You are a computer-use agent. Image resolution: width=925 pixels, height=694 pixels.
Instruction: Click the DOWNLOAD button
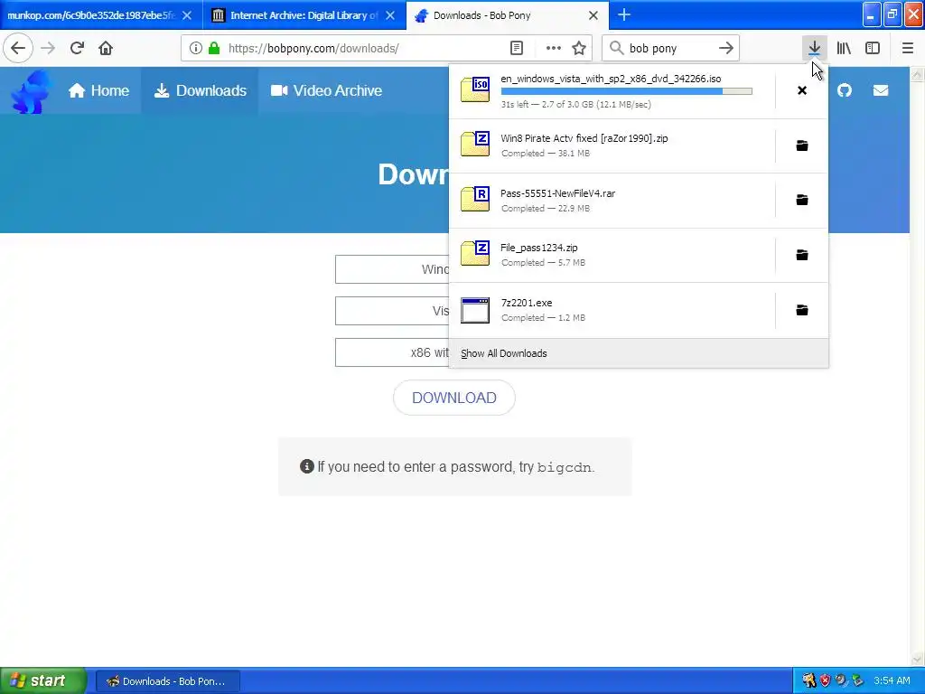click(x=454, y=398)
